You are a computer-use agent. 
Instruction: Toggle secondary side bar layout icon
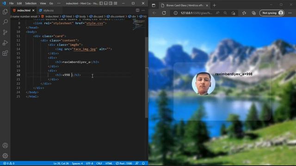pyautogui.click(x=111, y=3)
